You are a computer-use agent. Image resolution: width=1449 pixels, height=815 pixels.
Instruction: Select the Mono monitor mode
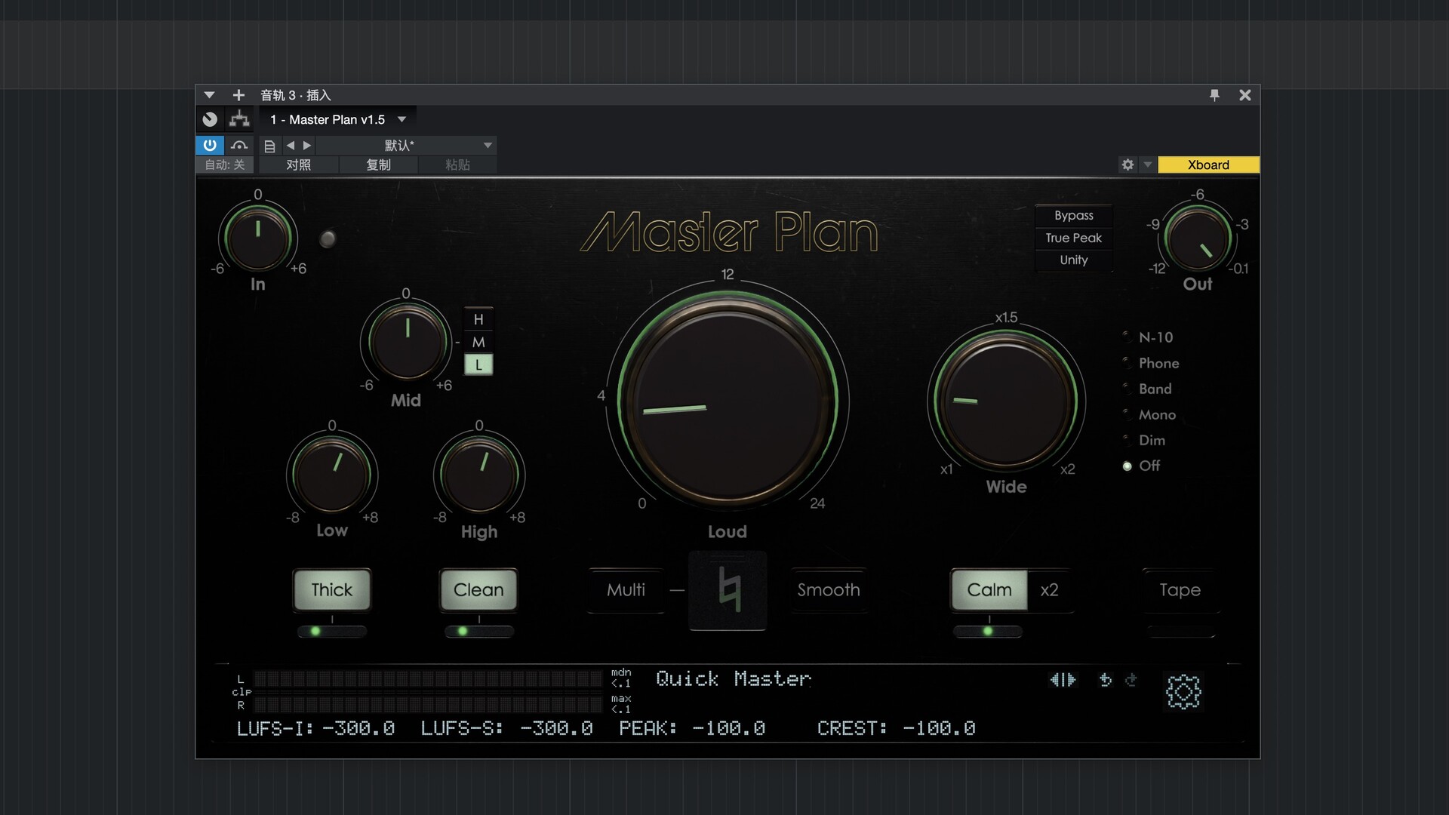tap(1149, 414)
